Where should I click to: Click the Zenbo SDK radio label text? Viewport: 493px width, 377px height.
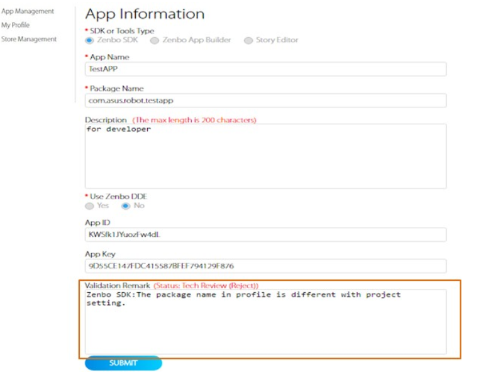coord(117,40)
